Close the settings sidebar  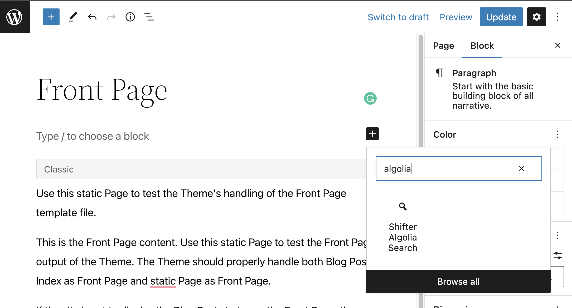558,45
